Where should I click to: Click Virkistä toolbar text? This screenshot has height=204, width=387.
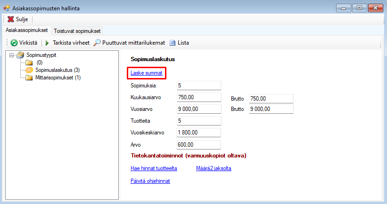28,43
